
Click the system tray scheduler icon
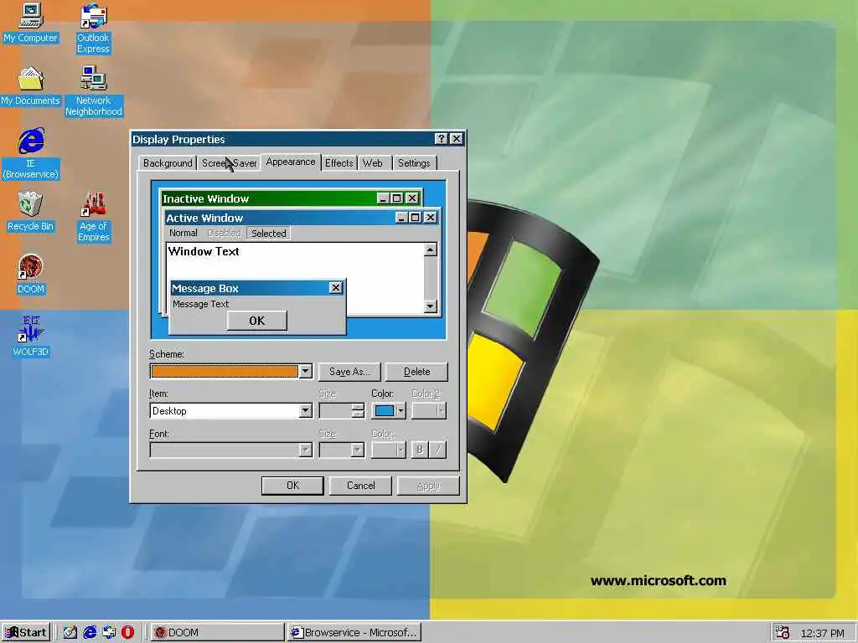point(782,633)
